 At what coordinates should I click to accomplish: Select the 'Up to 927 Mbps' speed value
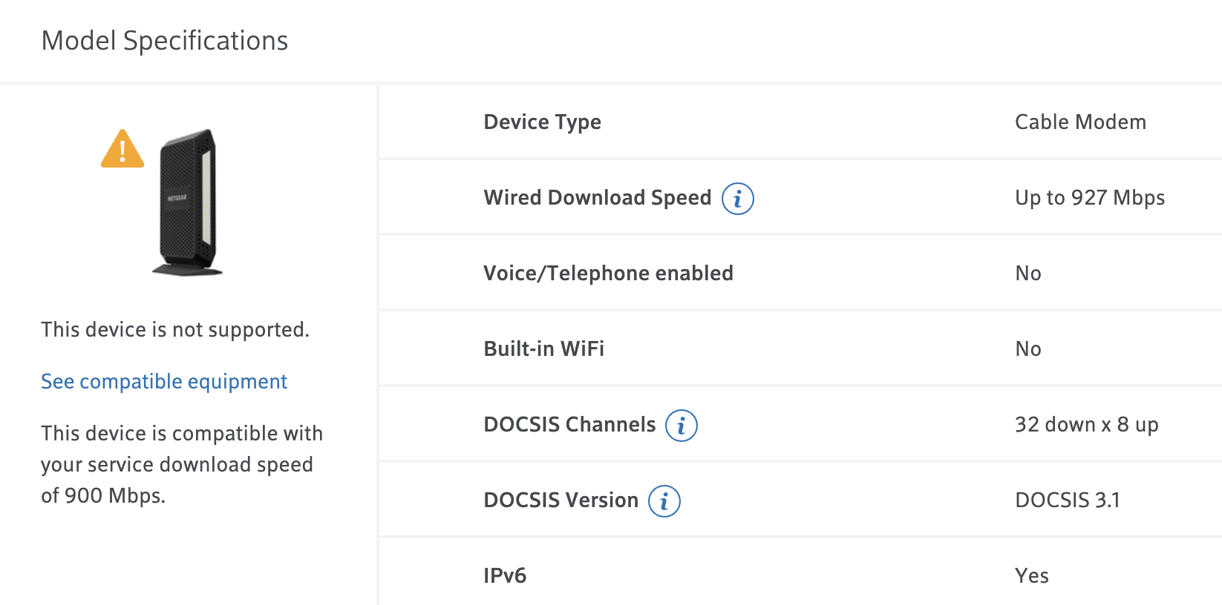click(1089, 198)
